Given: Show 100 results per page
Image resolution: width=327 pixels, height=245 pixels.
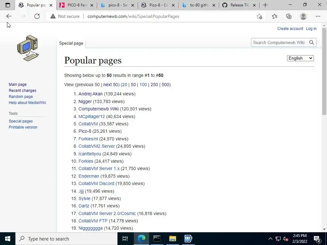Looking at the screenshot, I should pyautogui.click(x=143, y=85).
